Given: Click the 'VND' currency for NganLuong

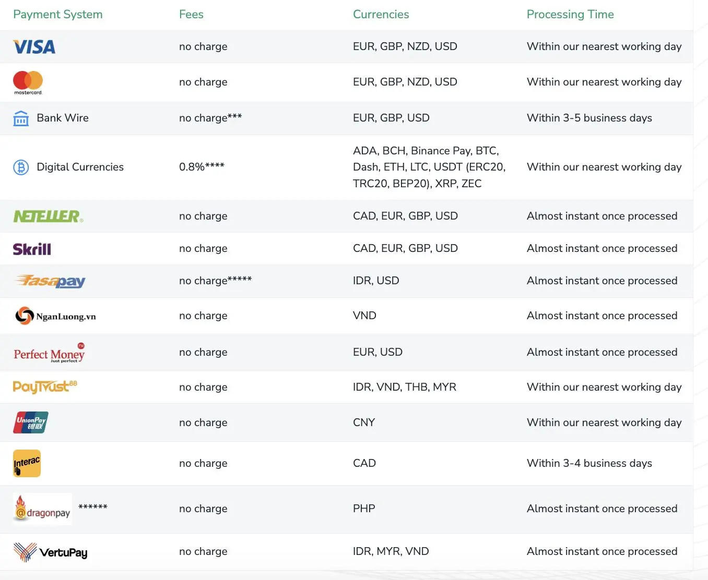Looking at the screenshot, I should (x=364, y=316).
